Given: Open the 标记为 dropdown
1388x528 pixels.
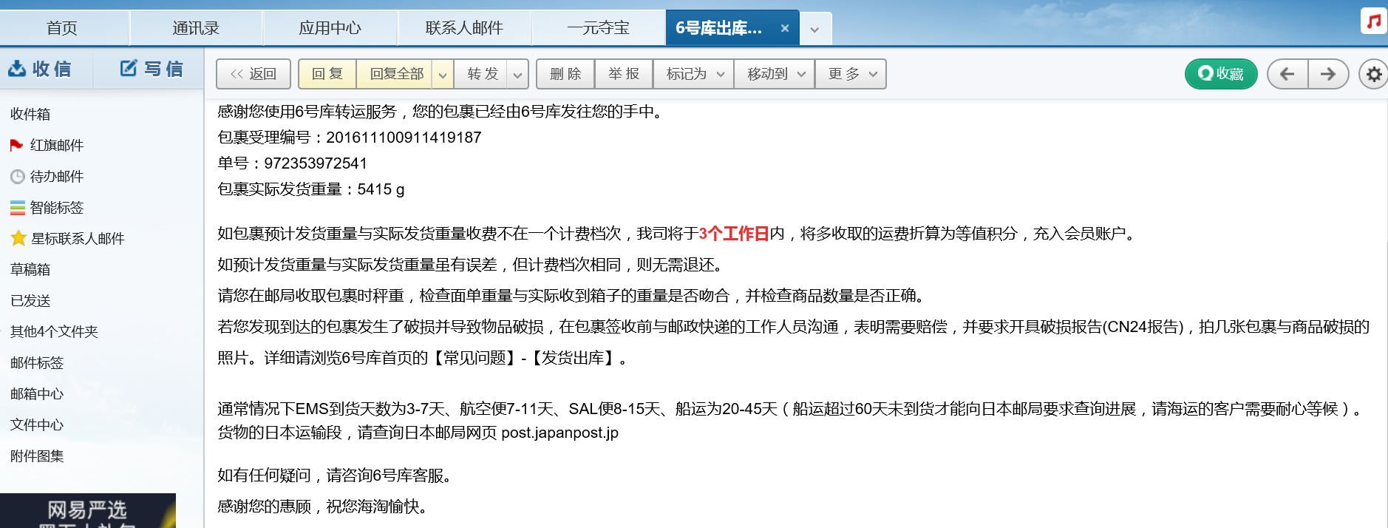Looking at the screenshot, I should pos(693,74).
